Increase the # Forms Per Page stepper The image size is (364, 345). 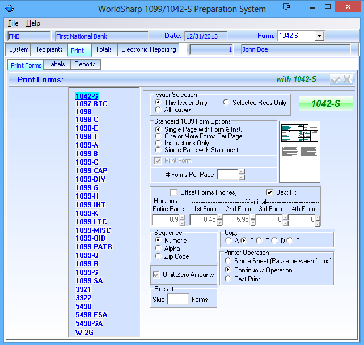242,172
